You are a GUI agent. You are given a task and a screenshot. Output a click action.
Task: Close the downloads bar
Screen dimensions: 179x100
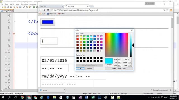(x=171, y=90)
